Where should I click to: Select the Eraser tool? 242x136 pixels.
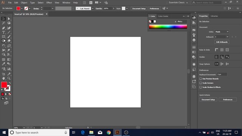[9, 41]
